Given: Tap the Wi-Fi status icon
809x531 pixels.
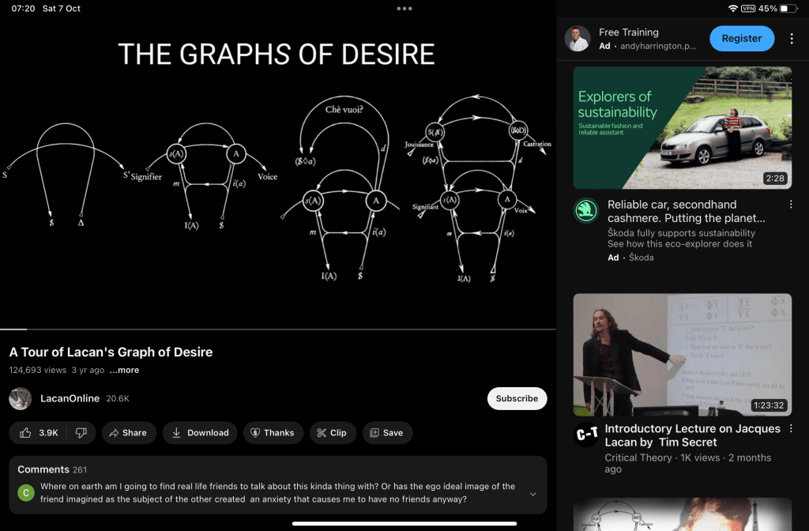Looking at the screenshot, I should click(732, 8).
